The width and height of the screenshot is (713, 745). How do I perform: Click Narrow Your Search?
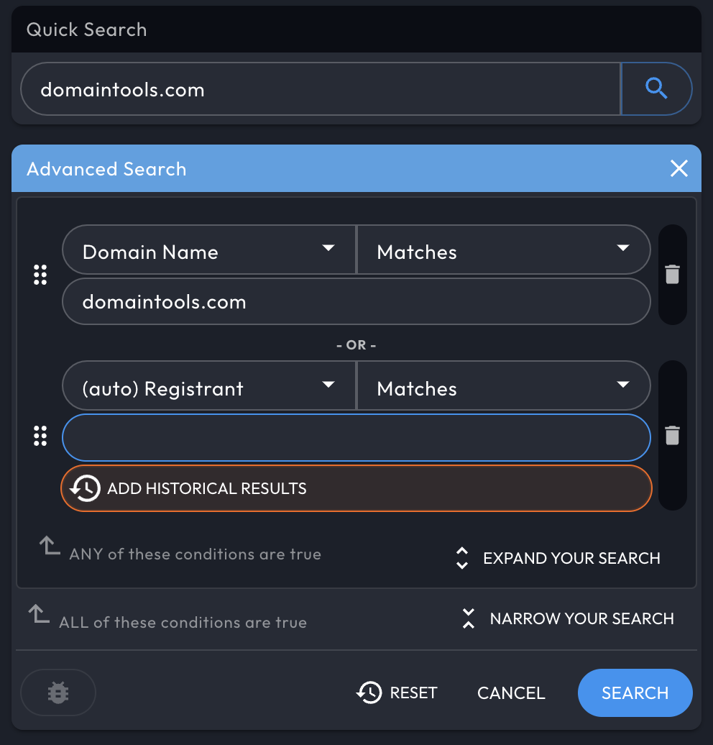[x=568, y=618]
